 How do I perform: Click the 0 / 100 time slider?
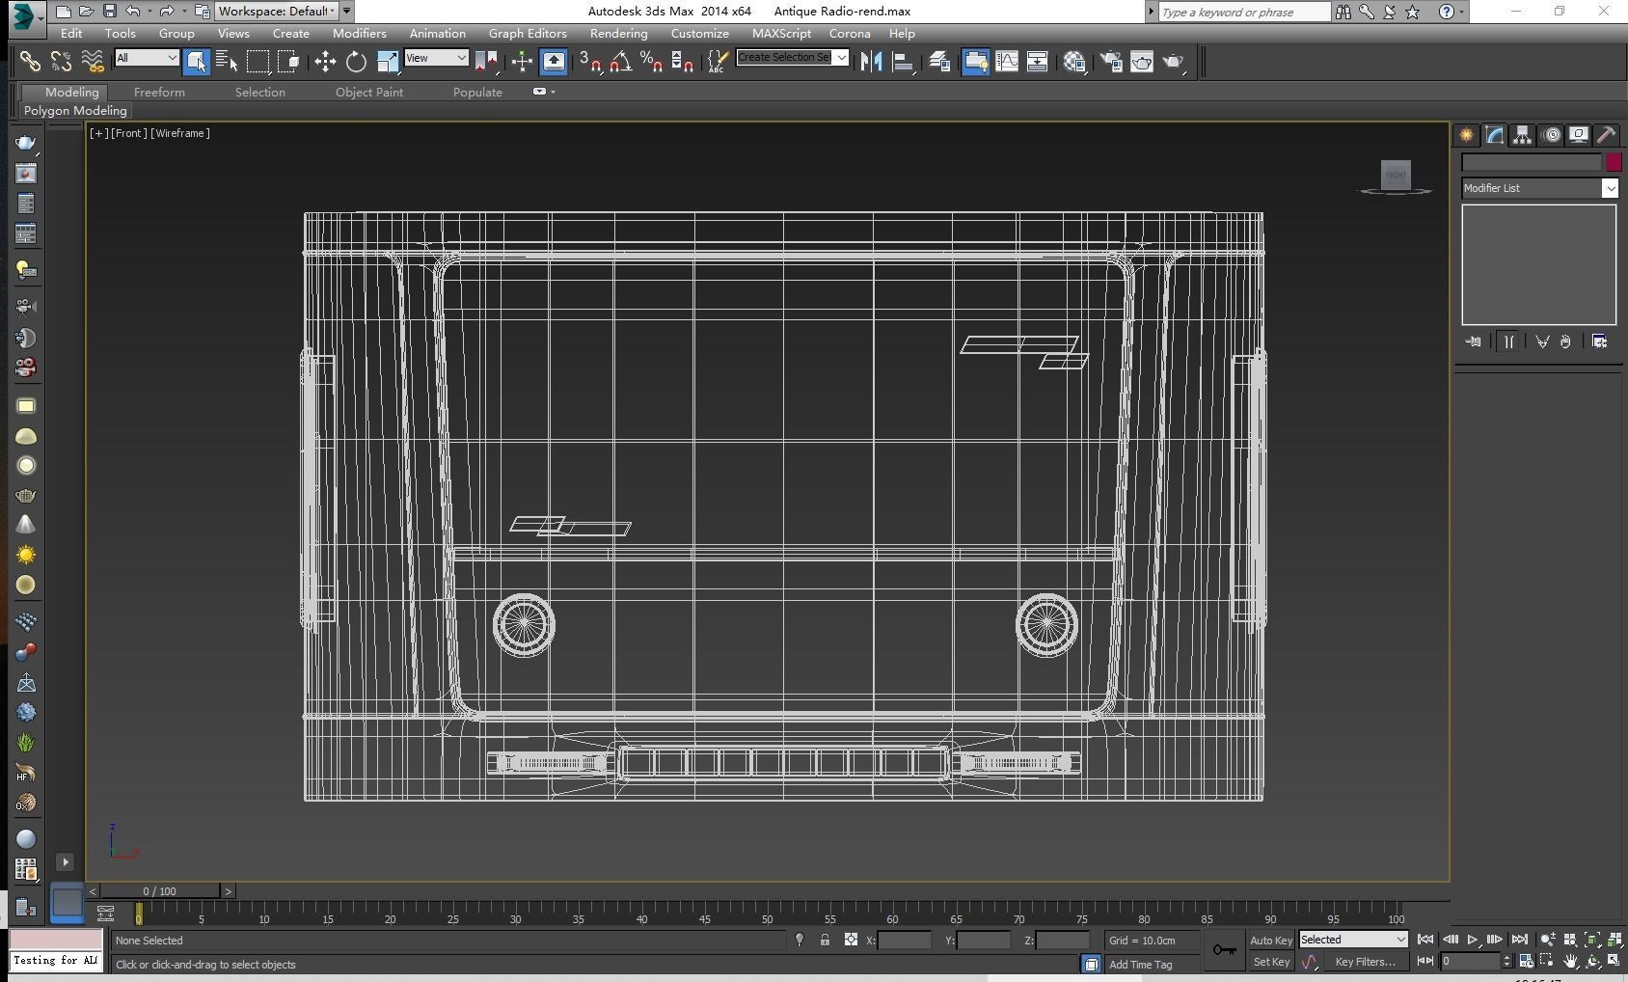[160, 891]
